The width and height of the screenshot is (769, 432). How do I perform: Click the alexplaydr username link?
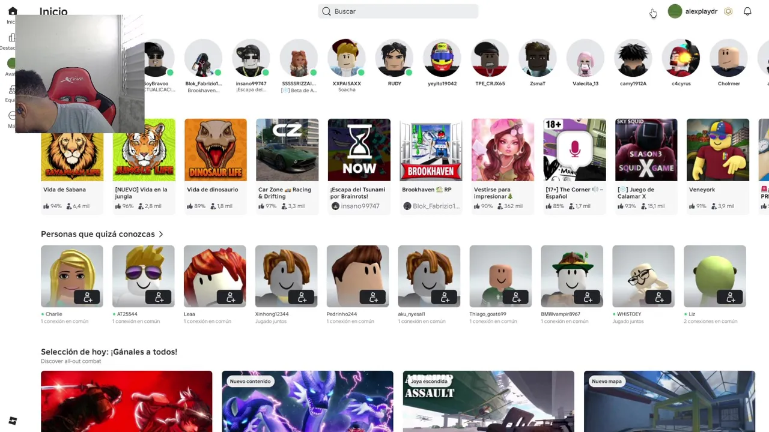(x=701, y=11)
